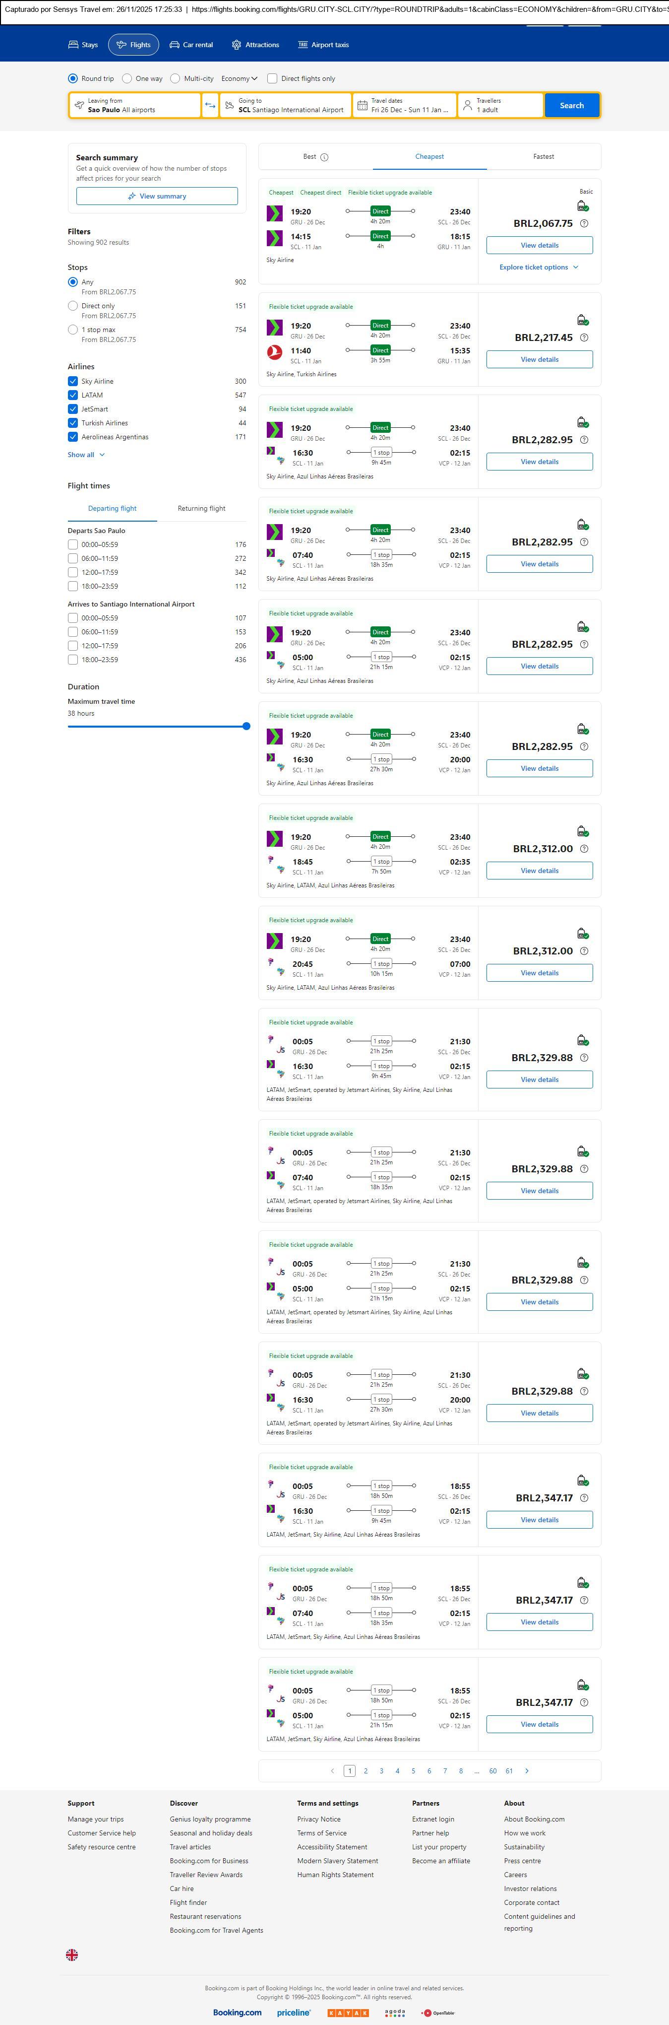Uncheck the Turkish Airlines filter
This screenshot has height=2025, width=669.
[x=73, y=423]
